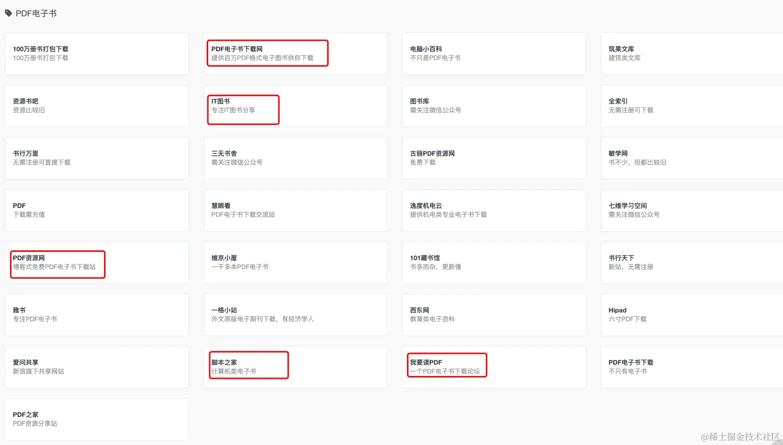Visit 爱问共享 card
Image resolution: width=783 pixels, height=445 pixels.
(97, 367)
